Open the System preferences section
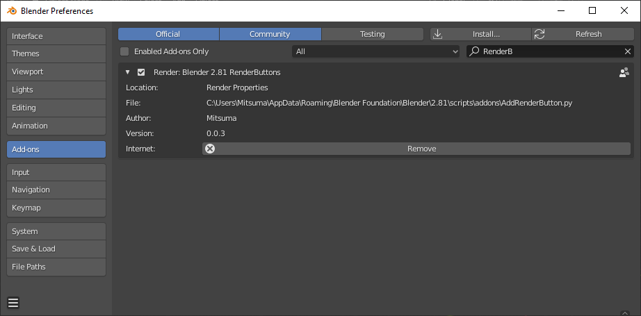 (56, 231)
